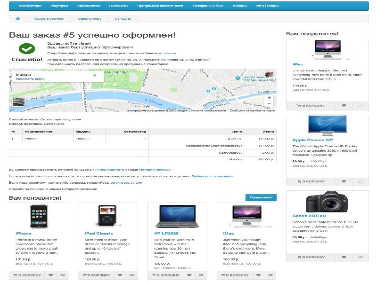Open the Компьютеры menu
The height and width of the screenshot is (282, 377).
tap(30, 6)
